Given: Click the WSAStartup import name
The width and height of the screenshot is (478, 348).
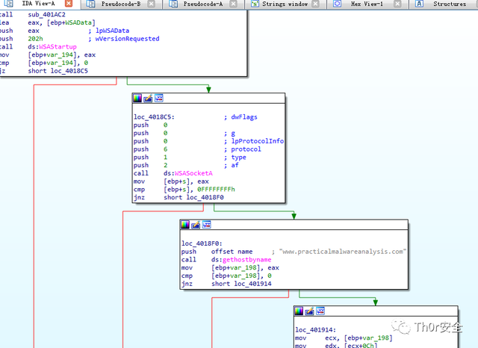Looking at the screenshot, I should click(x=58, y=46).
